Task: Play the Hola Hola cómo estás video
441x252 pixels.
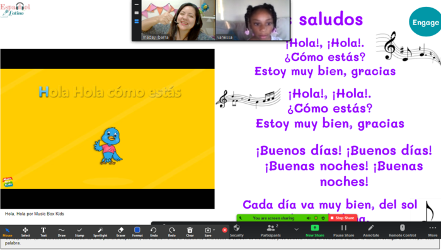Action: pyautogui.click(x=108, y=129)
